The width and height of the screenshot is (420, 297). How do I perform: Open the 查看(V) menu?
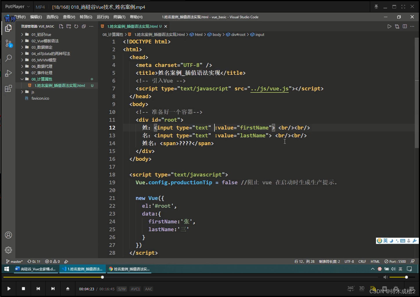(x=69, y=17)
